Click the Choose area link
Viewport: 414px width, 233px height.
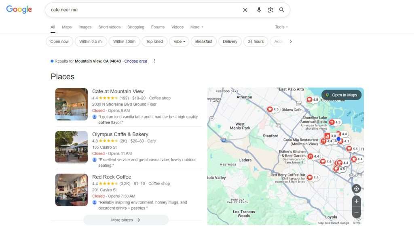pos(136,61)
